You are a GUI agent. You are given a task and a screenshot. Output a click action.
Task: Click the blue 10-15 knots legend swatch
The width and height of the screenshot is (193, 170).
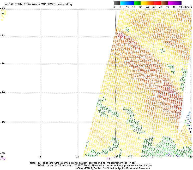[130, 3]
